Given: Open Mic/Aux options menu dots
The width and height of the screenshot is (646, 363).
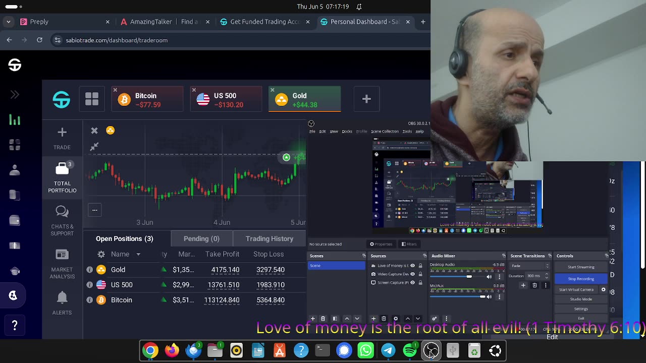Looking at the screenshot, I should (x=499, y=297).
